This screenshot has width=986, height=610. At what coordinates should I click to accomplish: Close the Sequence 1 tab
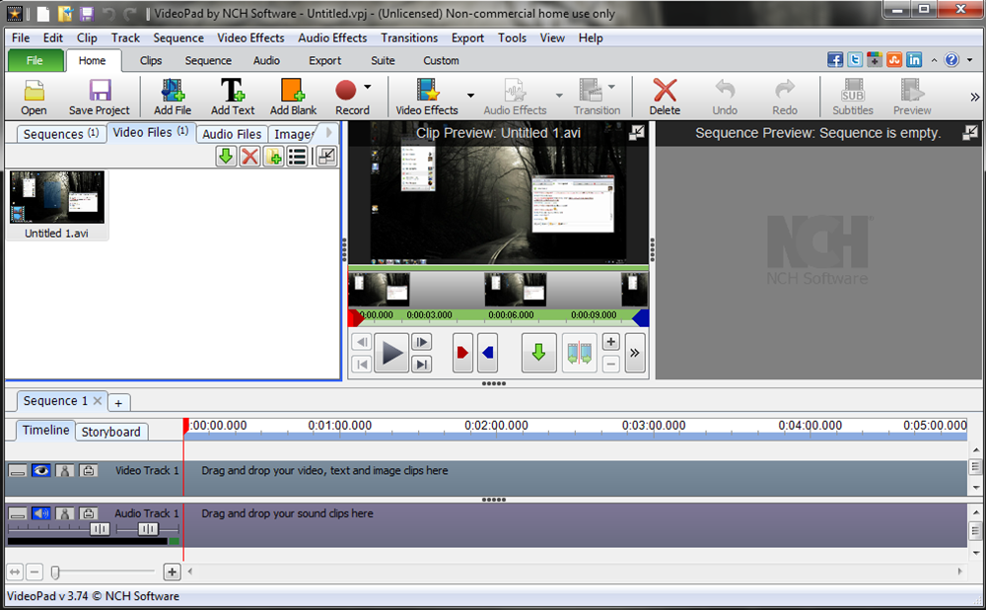point(98,400)
